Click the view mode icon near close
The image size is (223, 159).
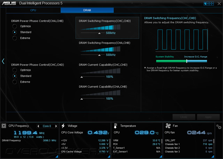click(x=209, y=3)
